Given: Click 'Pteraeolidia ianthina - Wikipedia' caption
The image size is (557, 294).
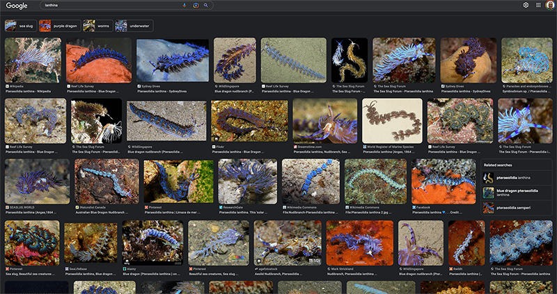Looking at the screenshot, I should pos(28,91).
